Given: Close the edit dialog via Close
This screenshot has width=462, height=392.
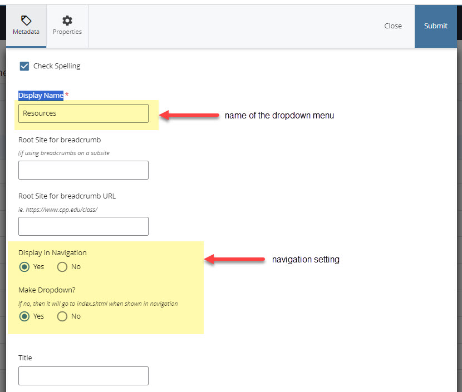Looking at the screenshot, I should (x=393, y=26).
